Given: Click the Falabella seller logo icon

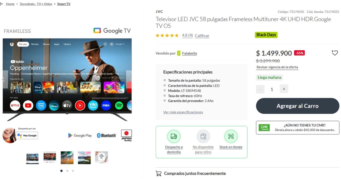Looking at the screenshot, I should [x=179, y=53].
